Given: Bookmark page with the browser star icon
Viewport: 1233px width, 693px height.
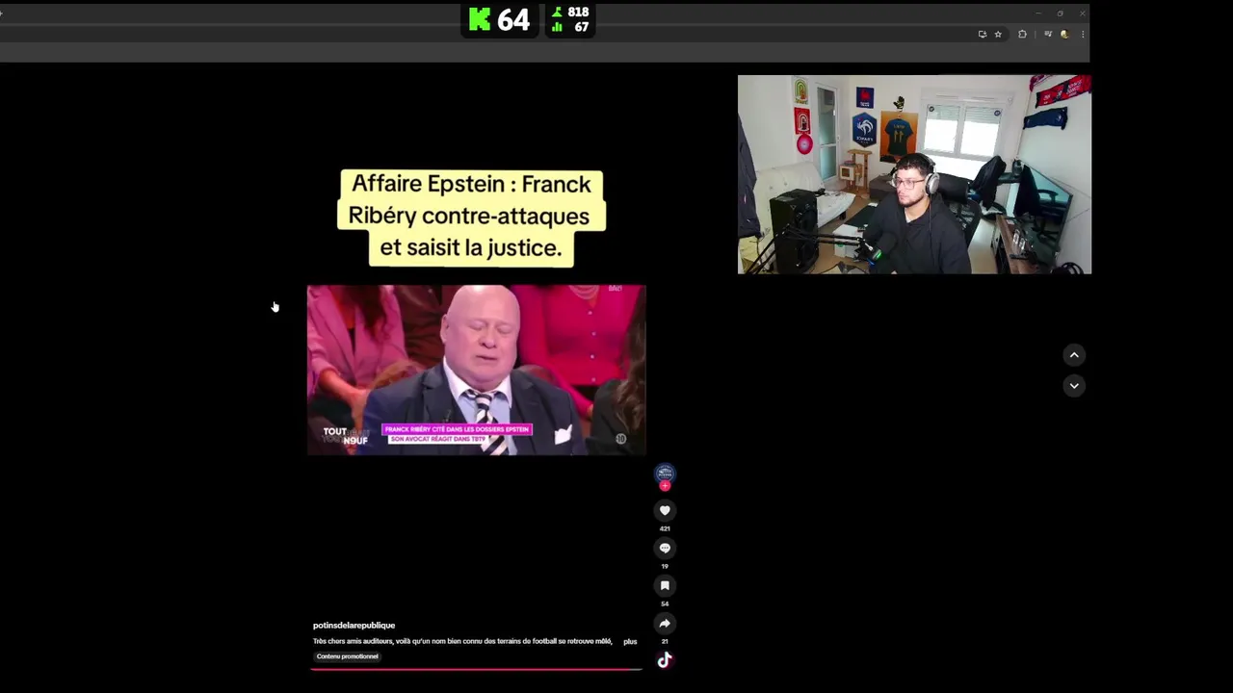Looking at the screenshot, I should (998, 34).
